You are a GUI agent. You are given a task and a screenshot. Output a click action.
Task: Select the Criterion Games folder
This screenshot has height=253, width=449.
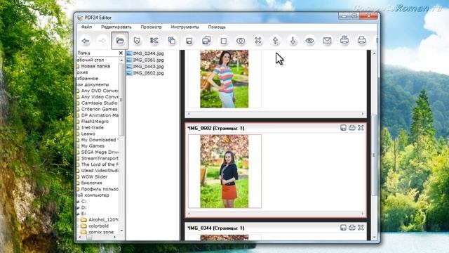99,110
